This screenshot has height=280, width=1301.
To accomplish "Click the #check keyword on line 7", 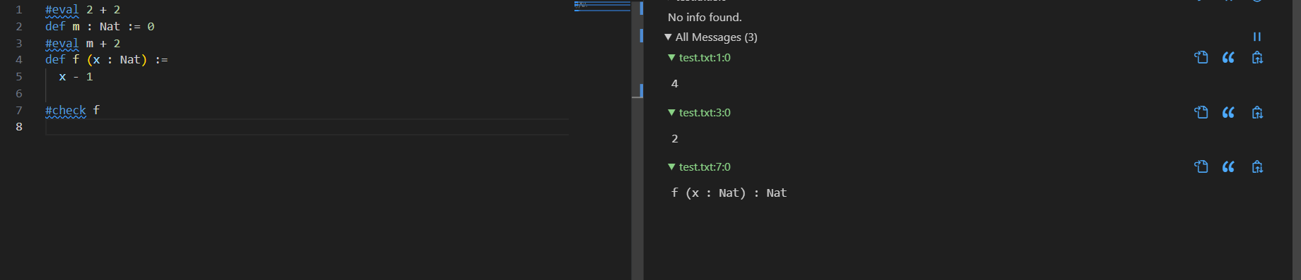I will point(65,110).
